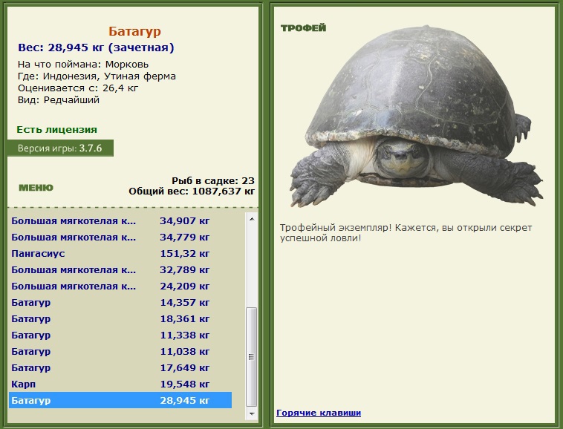Select the turtle weighing 32,789 кг
The height and width of the screenshot is (429, 563).
(x=120, y=269)
